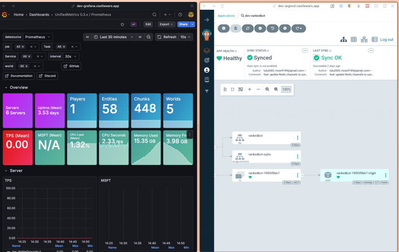
Task: Open ArgoCD Settings gears icon
Action: pos(207,60)
